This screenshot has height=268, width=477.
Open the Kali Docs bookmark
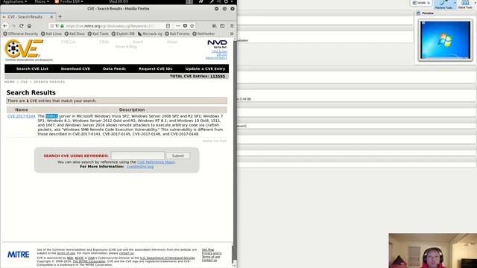click(x=75, y=33)
